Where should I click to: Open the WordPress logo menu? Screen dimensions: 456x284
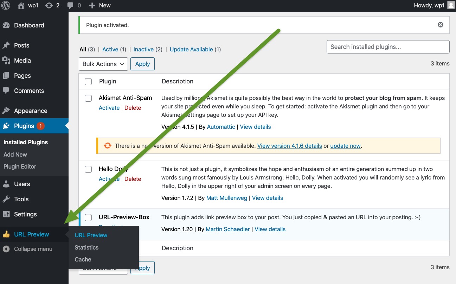point(6,5)
